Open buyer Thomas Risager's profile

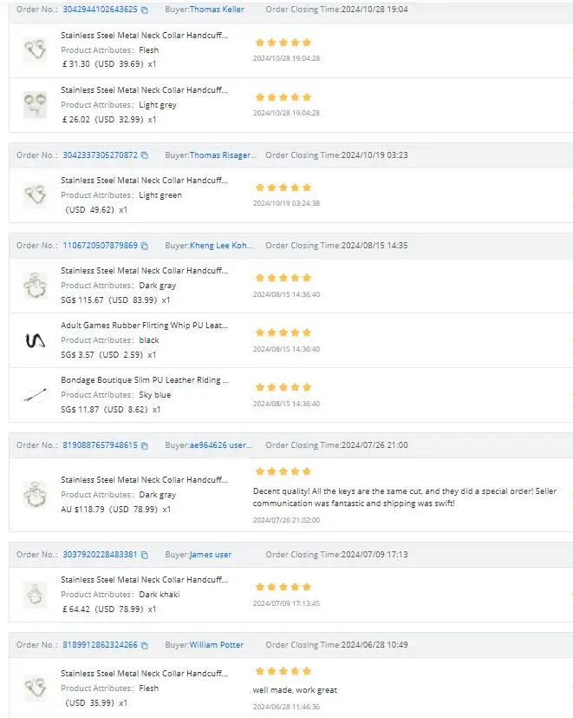pos(223,155)
